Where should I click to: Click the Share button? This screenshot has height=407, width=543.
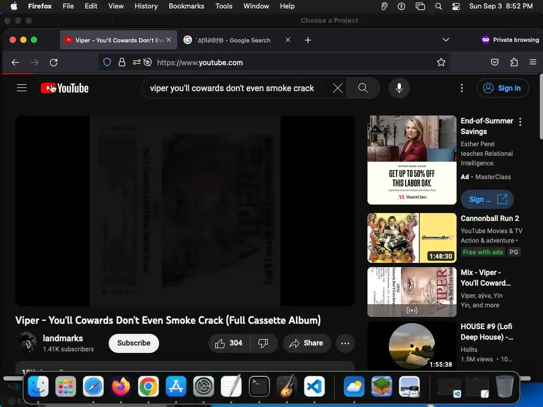(306, 343)
